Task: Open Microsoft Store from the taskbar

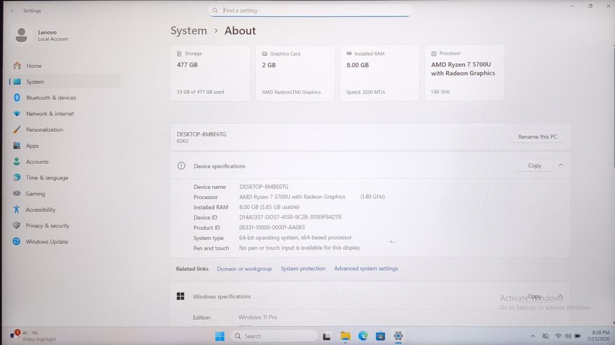Action: pos(381,336)
